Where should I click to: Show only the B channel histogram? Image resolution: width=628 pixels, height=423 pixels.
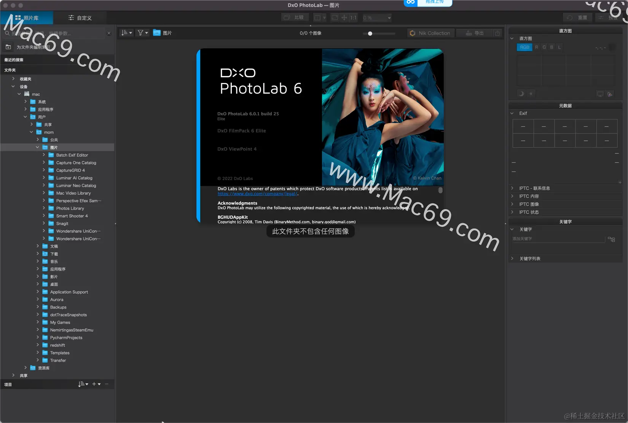[552, 47]
